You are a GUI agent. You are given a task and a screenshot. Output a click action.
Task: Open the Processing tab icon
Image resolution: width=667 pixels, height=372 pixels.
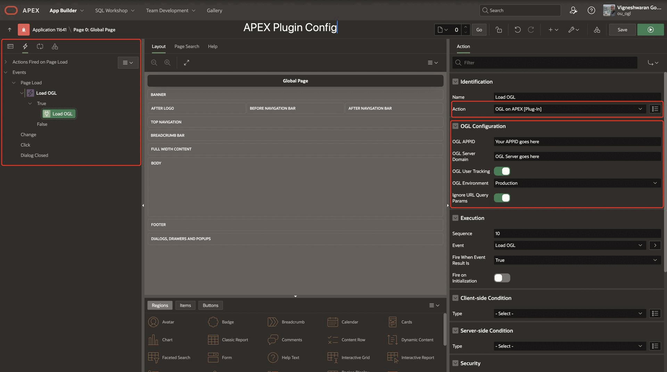click(40, 46)
